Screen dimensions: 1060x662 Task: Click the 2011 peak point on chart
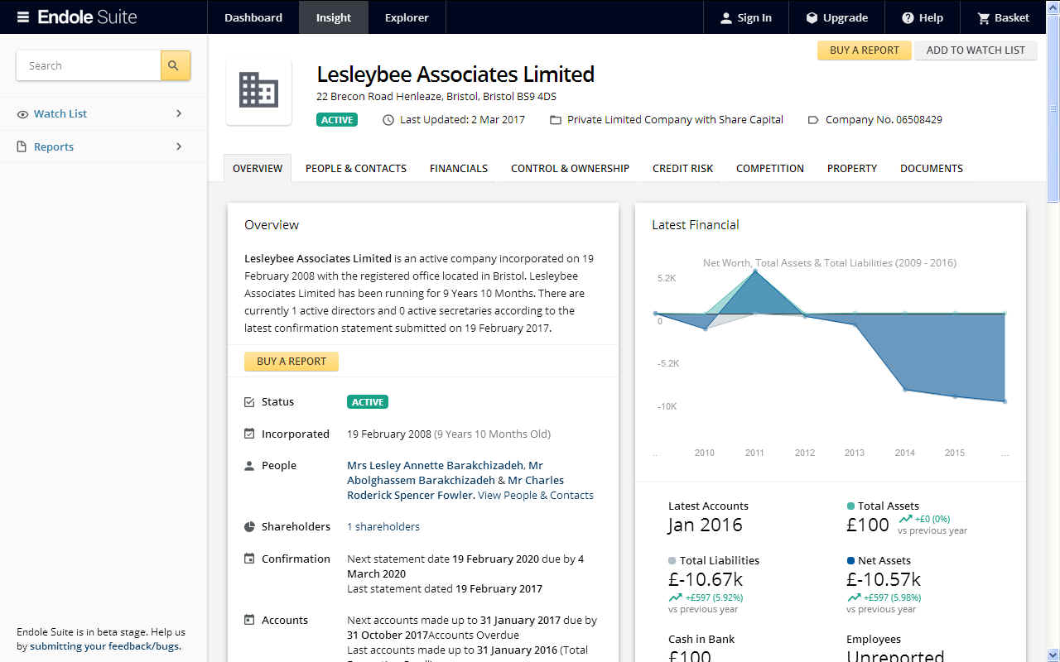[754, 271]
